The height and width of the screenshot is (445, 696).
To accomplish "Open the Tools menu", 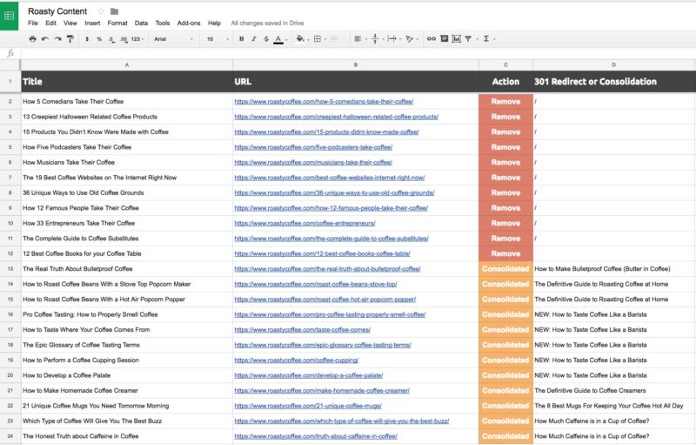I will [163, 24].
